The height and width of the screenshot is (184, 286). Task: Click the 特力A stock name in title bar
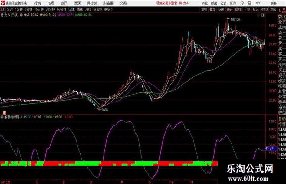pos(184,3)
